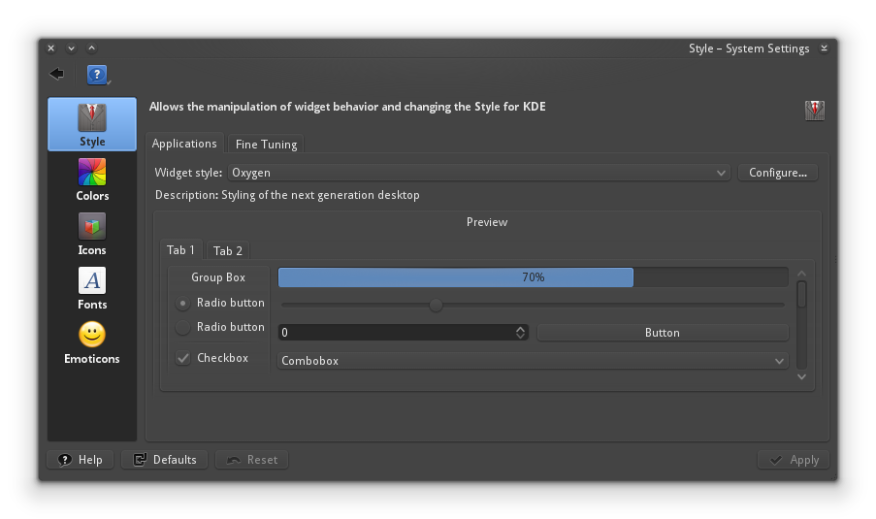
Task: Restore settings with Defaults button
Action: coord(165,460)
